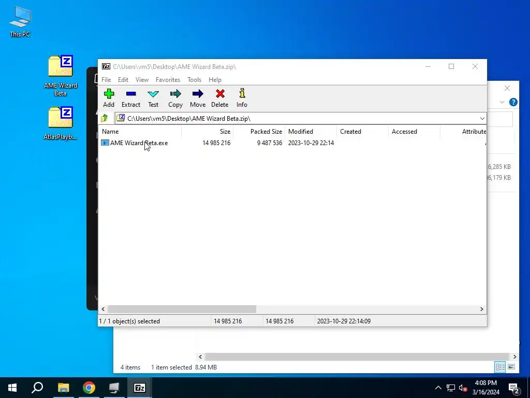
Task: Close the background Explorer window
Action: 507,88
